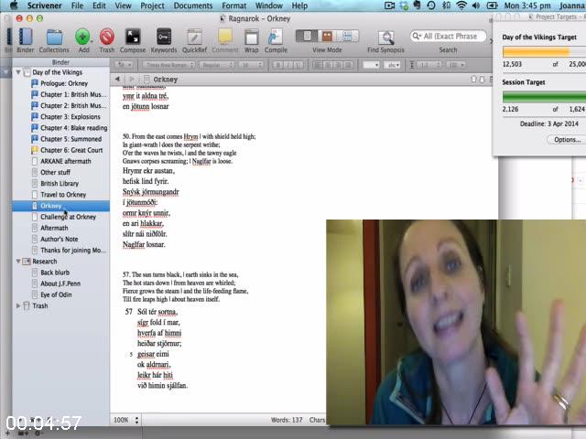Click the Compile toolbar icon
This screenshot has height=439, width=586.
click(x=276, y=37)
